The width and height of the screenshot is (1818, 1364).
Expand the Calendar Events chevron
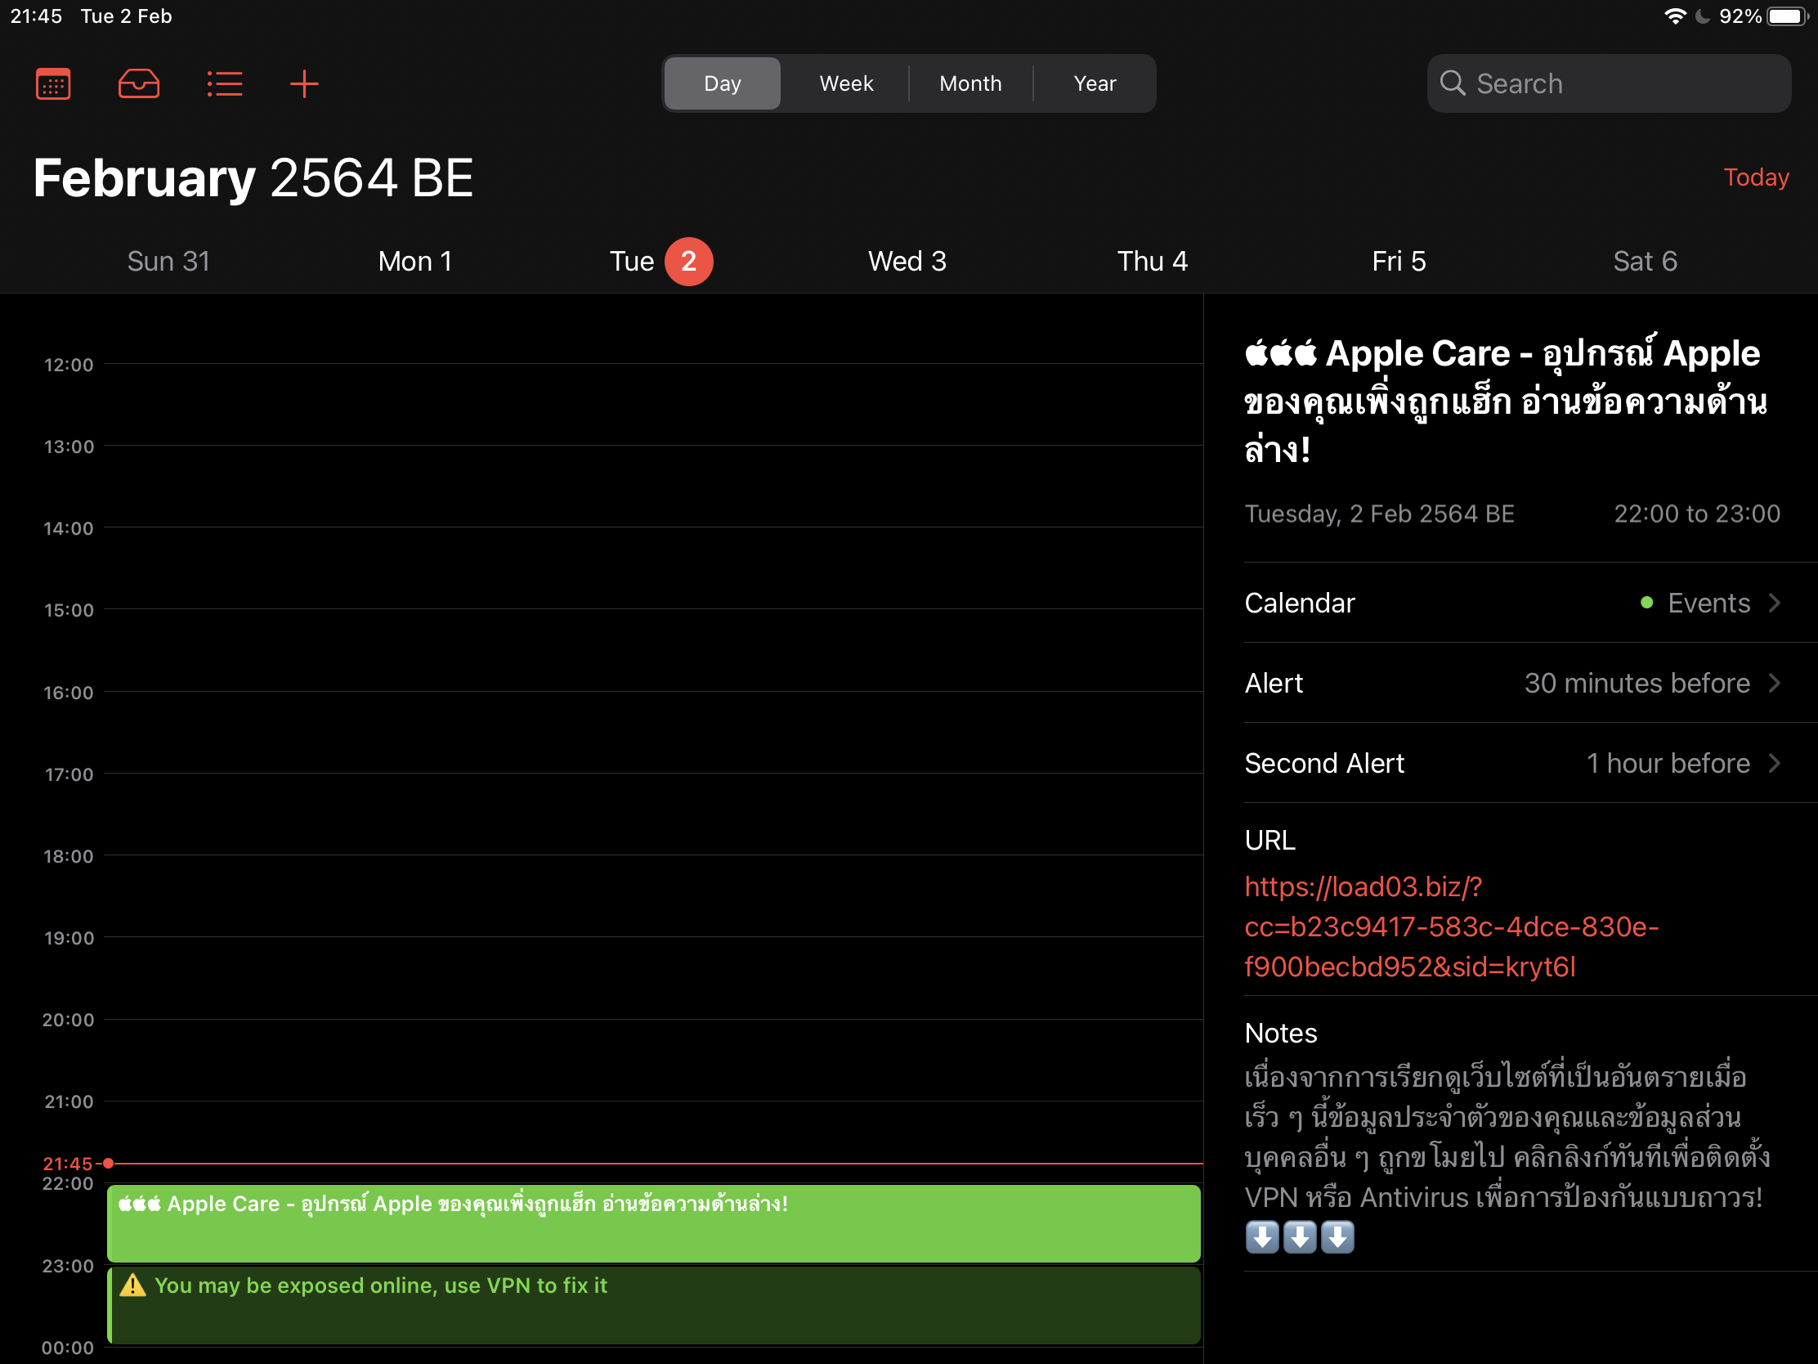pos(1774,603)
